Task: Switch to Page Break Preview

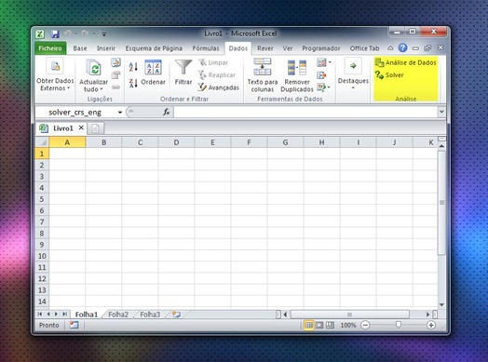Action: click(330, 326)
